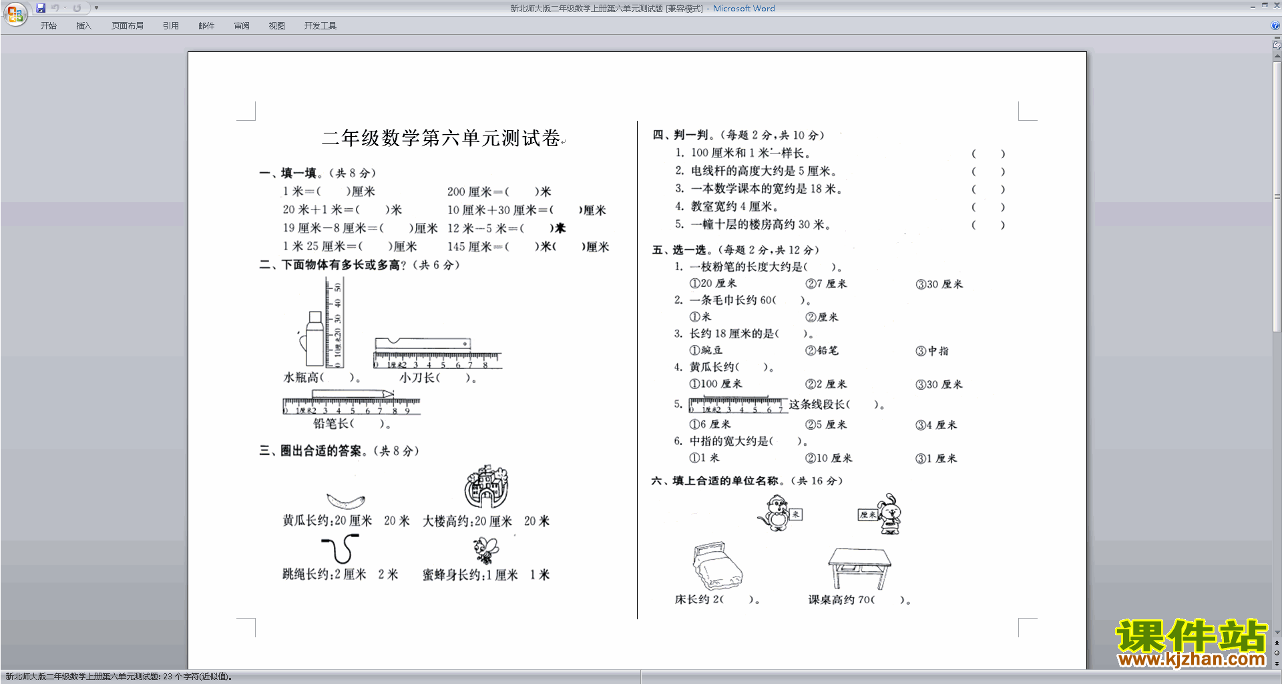This screenshot has height=684, width=1282.
Task: Toggle the ruler with the View Ruler icon
Action: [1277, 45]
